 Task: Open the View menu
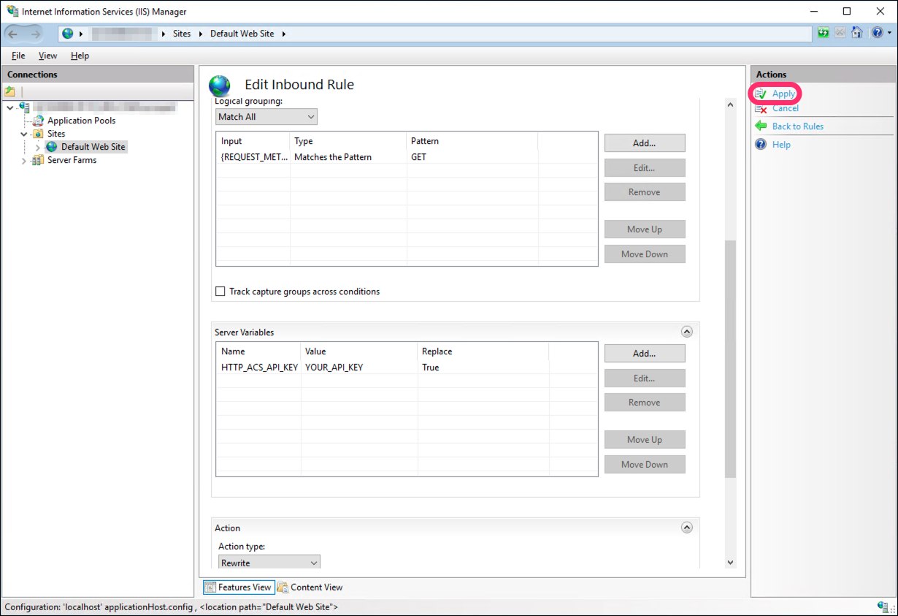pos(47,56)
